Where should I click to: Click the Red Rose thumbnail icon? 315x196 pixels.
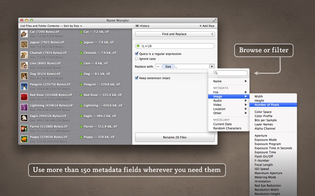[24, 97]
